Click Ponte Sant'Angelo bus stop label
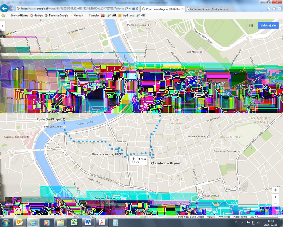Viewport: 283px width, 227px height. click(x=54, y=127)
